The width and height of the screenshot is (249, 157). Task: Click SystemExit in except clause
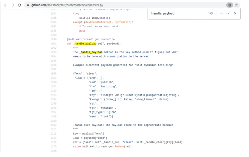pos(122,22)
